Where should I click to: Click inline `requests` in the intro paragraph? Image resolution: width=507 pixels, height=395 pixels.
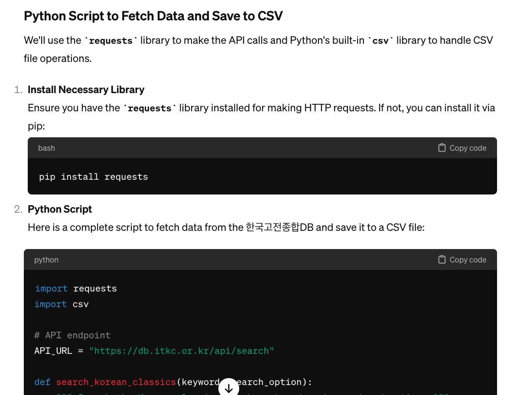pyautogui.click(x=111, y=41)
